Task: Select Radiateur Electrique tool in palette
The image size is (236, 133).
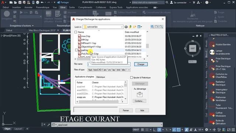Action: (220, 83)
